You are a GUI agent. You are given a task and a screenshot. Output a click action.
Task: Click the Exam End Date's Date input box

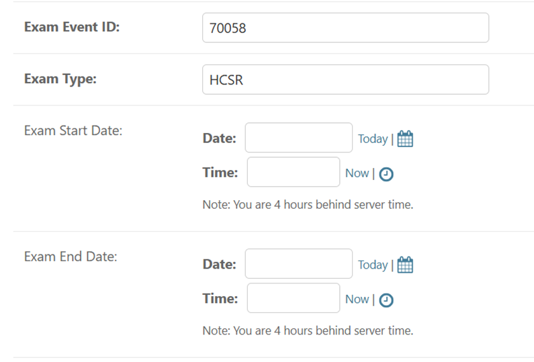[299, 263]
